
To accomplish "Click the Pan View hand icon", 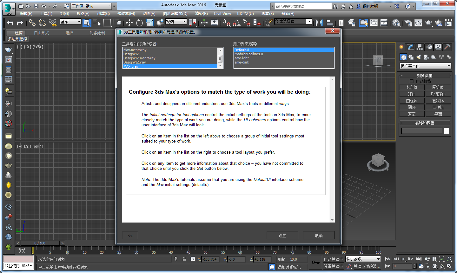I will [x=434, y=266].
